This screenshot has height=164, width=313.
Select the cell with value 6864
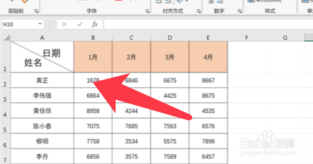93,95
